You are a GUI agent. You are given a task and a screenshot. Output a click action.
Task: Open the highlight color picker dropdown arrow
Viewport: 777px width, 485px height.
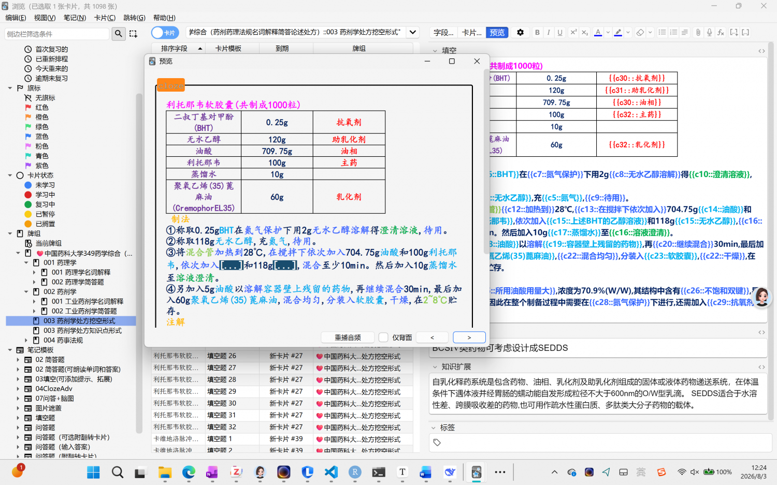coord(628,32)
